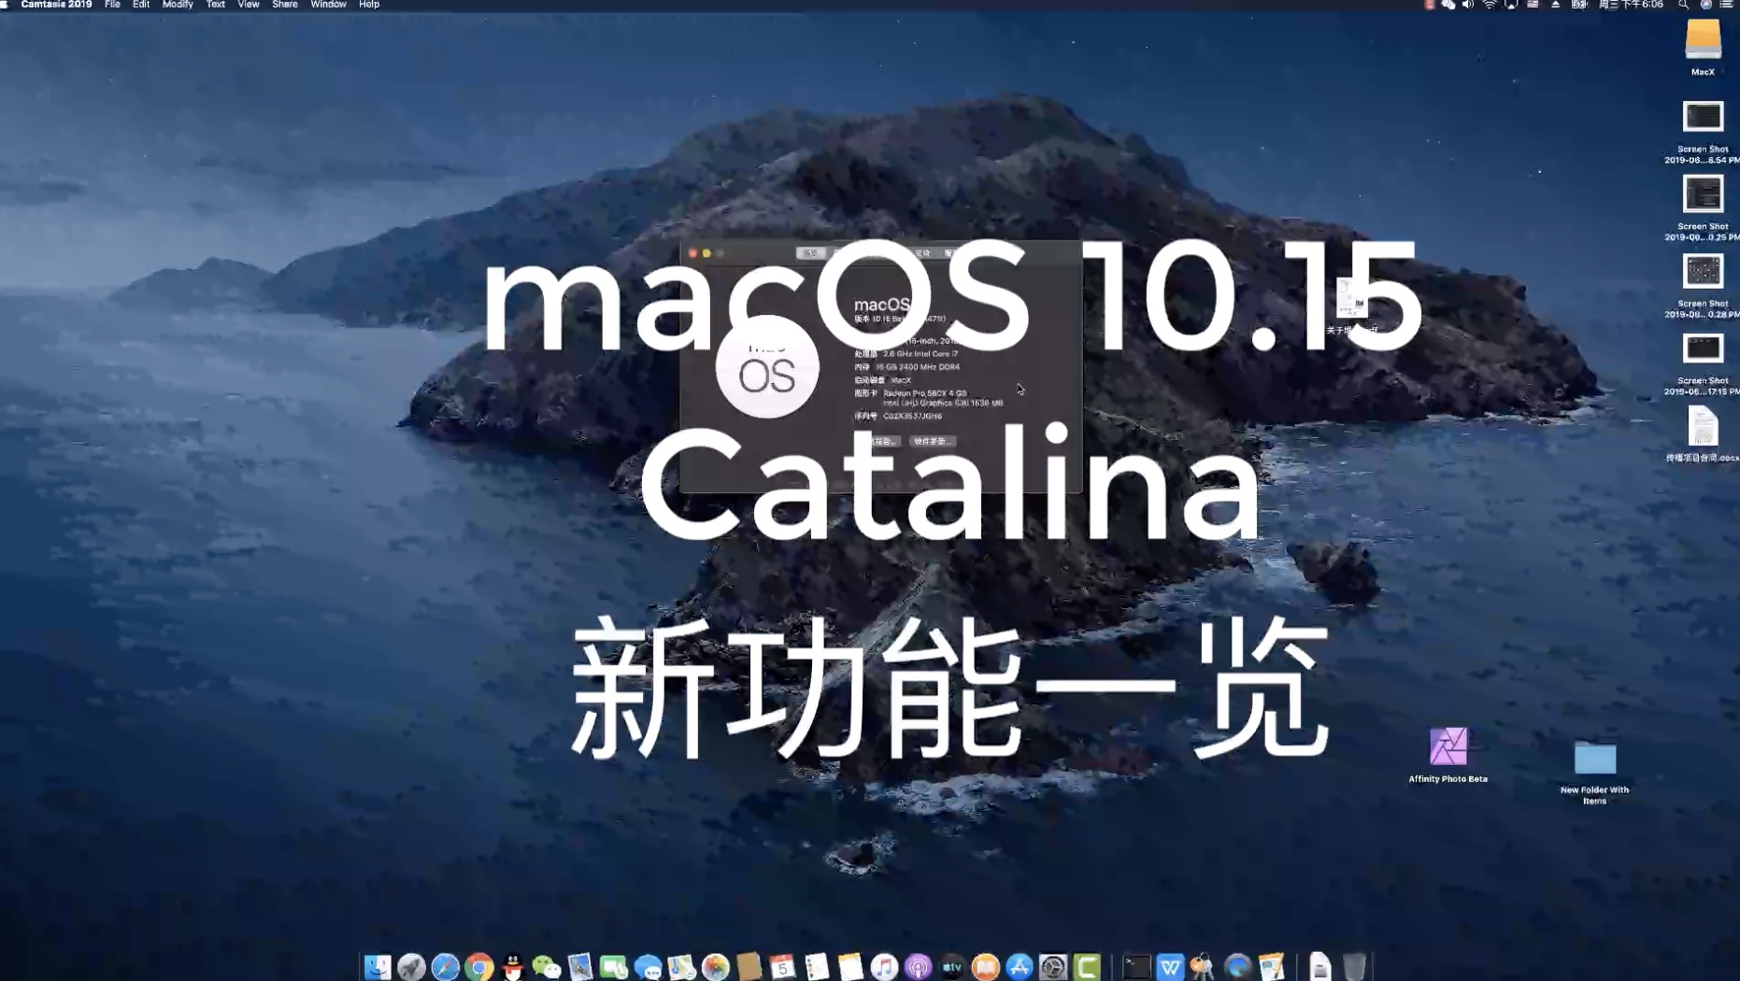Open the Trash in the Dock
The height and width of the screenshot is (981, 1740).
1354,966
